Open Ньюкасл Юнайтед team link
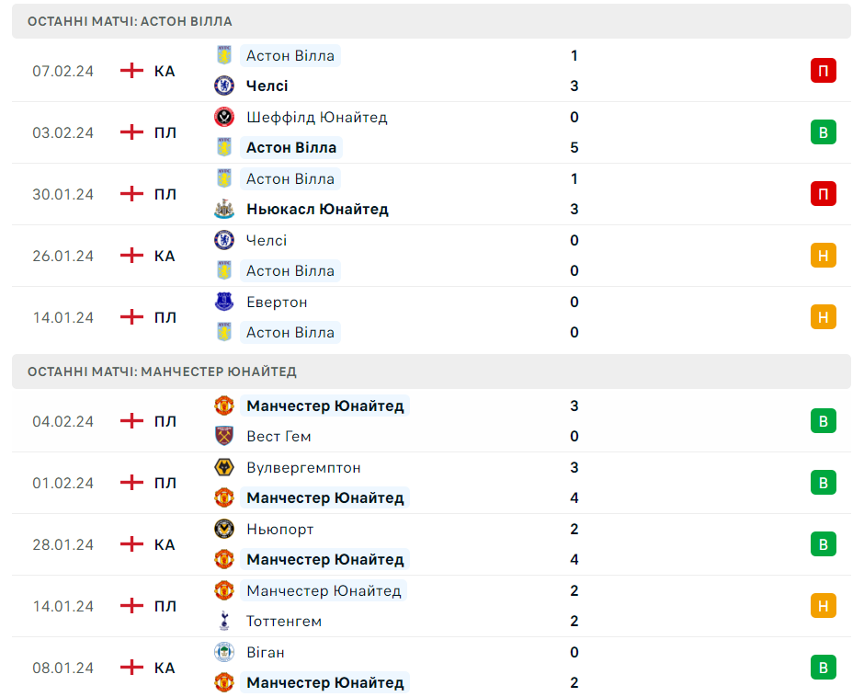864x697 pixels. (317, 209)
